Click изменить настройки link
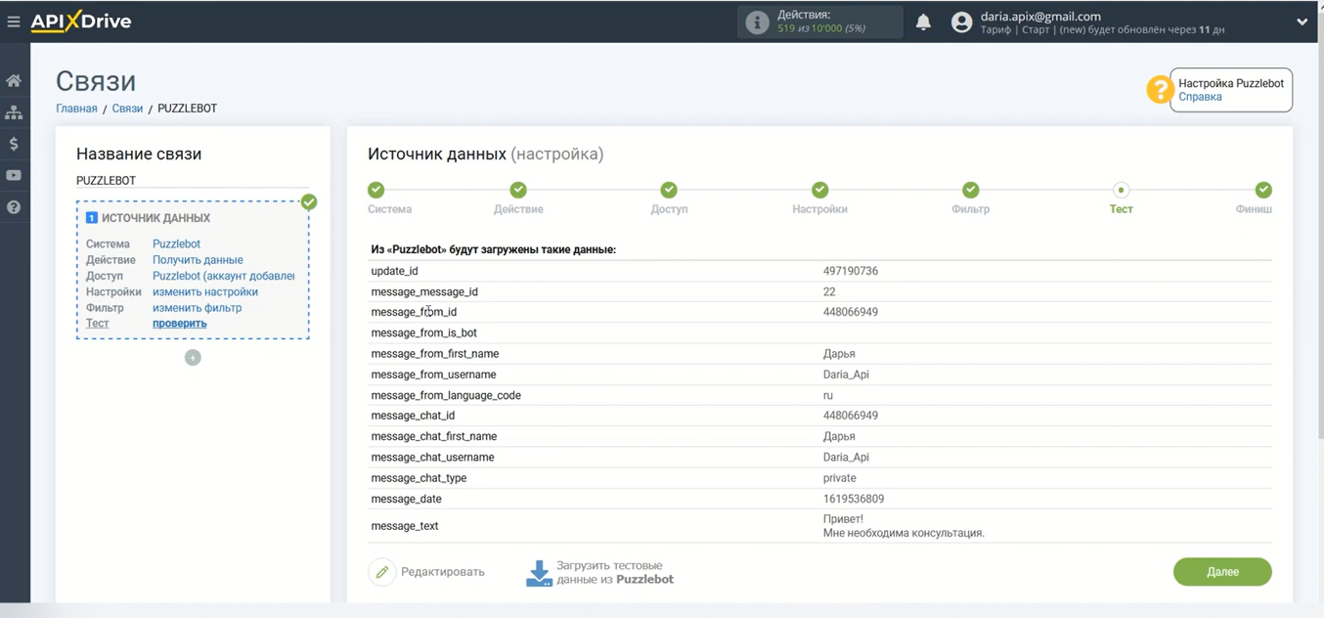 205,291
